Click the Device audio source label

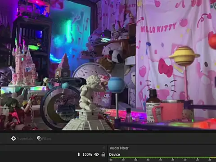click(x=114, y=154)
